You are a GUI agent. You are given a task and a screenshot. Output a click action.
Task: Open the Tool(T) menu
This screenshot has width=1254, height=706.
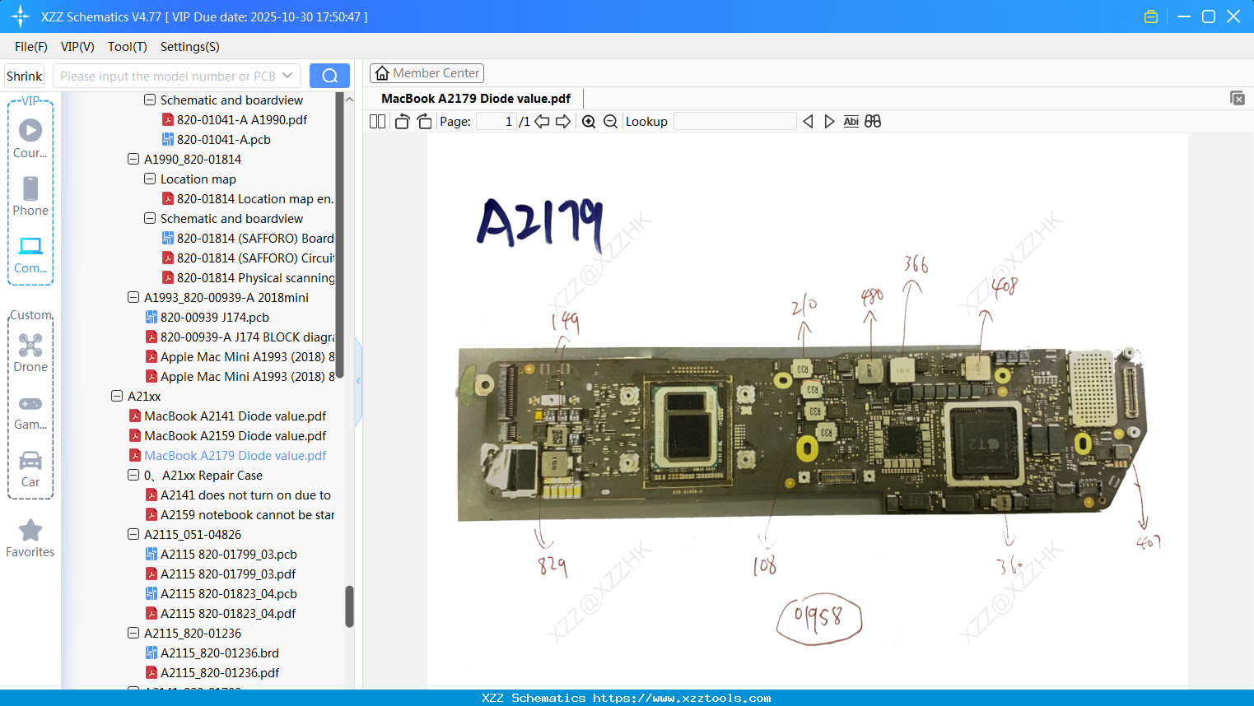128,47
